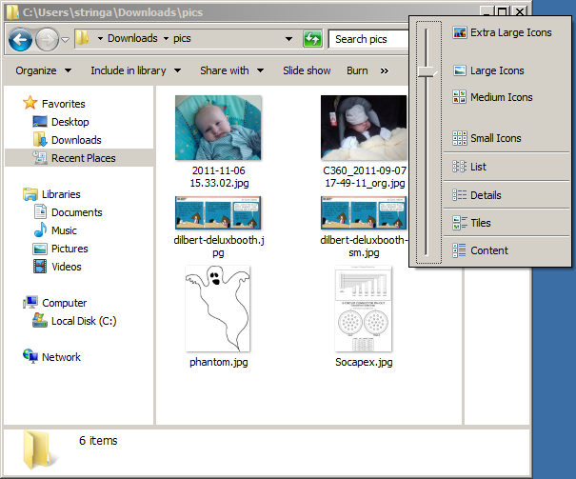This screenshot has width=576, height=479.
Task: Open the Pictures library
Action: click(x=69, y=249)
